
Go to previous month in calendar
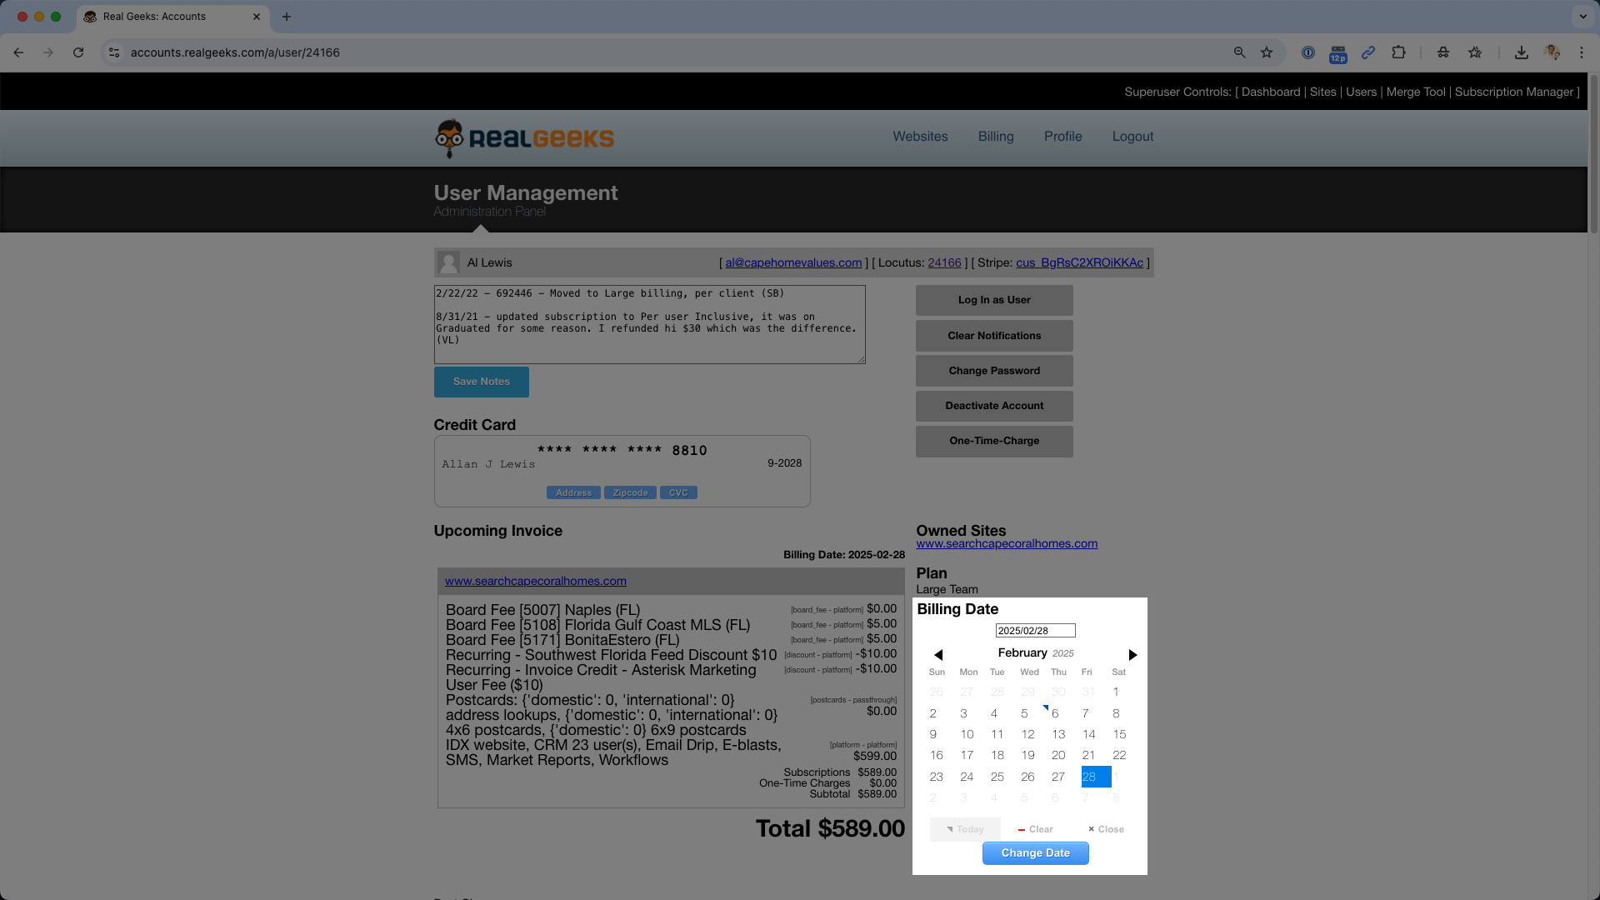tap(938, 655)
